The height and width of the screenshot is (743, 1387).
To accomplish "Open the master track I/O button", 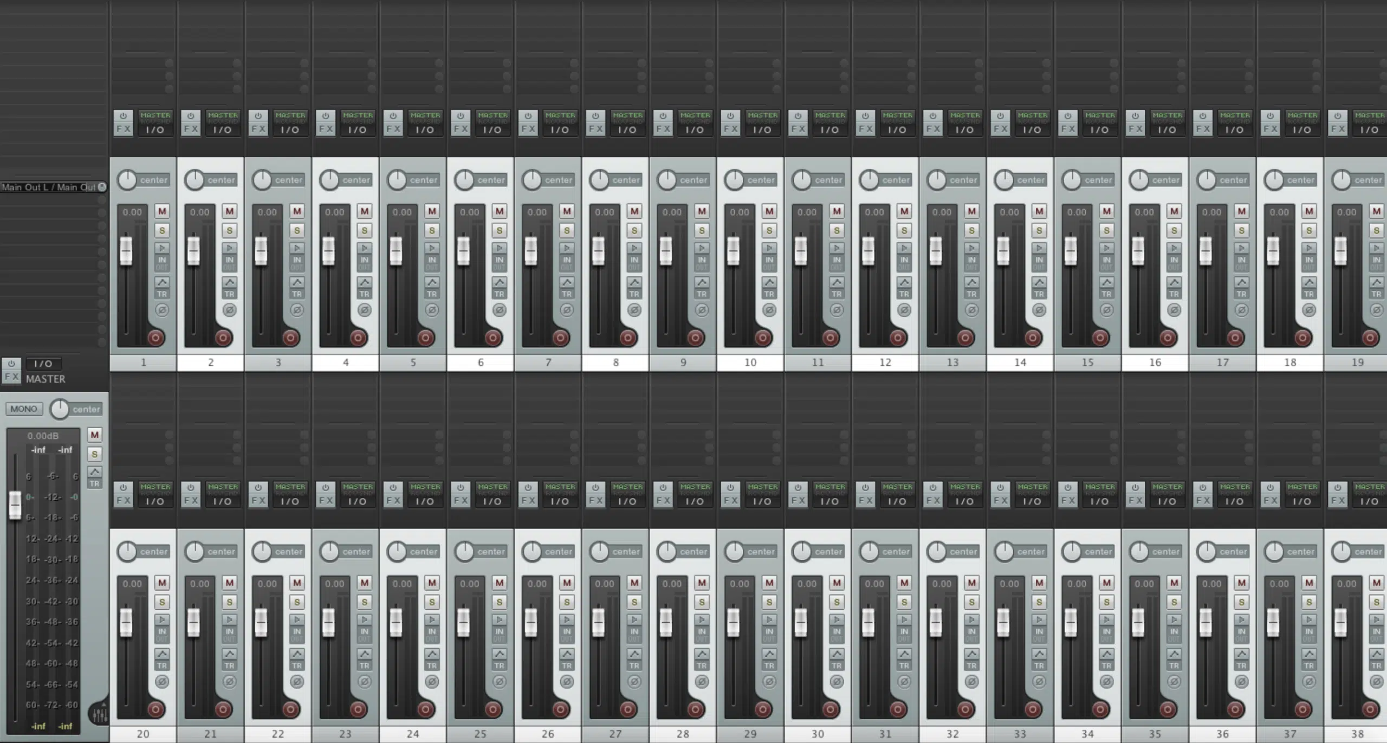I will pos(43,364).
